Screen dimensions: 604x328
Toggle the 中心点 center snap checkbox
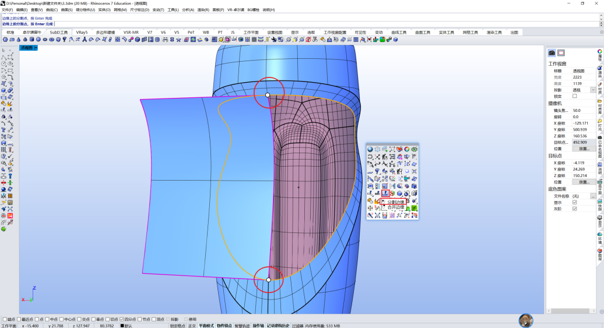[62, 319]
